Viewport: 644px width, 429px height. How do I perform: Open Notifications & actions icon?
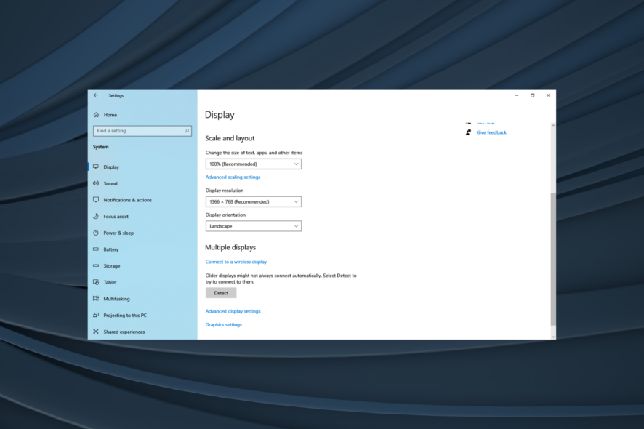click(96, 200)
